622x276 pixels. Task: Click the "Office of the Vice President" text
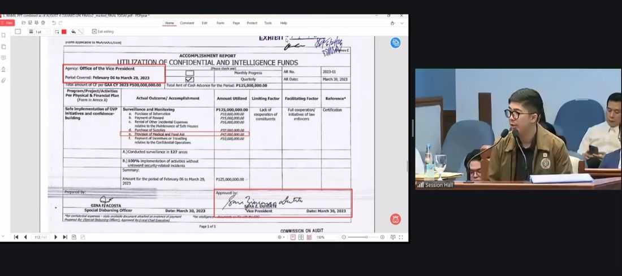coord(107,68)
